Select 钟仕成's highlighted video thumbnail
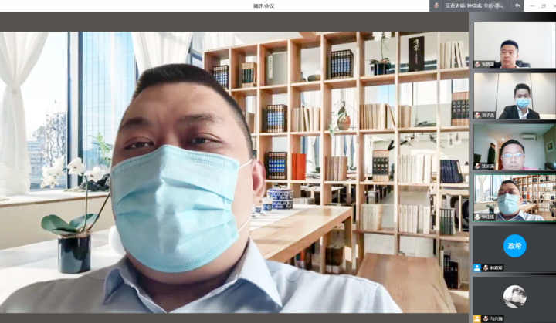 [514, 196]
